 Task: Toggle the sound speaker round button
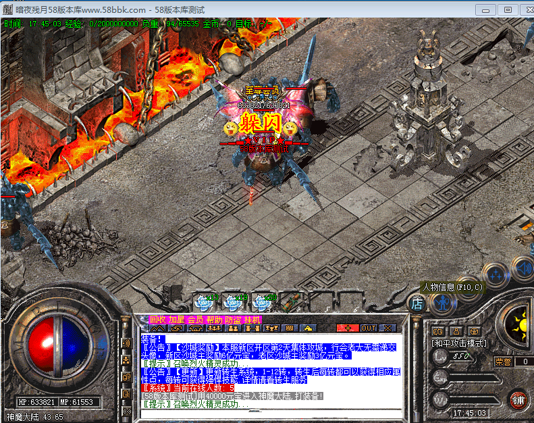click(x=524, y=270)
